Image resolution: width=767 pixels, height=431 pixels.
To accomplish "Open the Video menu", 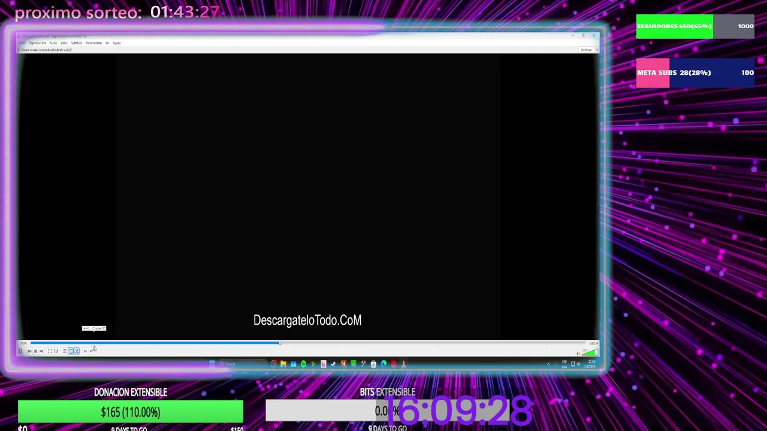I will pyautogui.click(x=64, y=43).
